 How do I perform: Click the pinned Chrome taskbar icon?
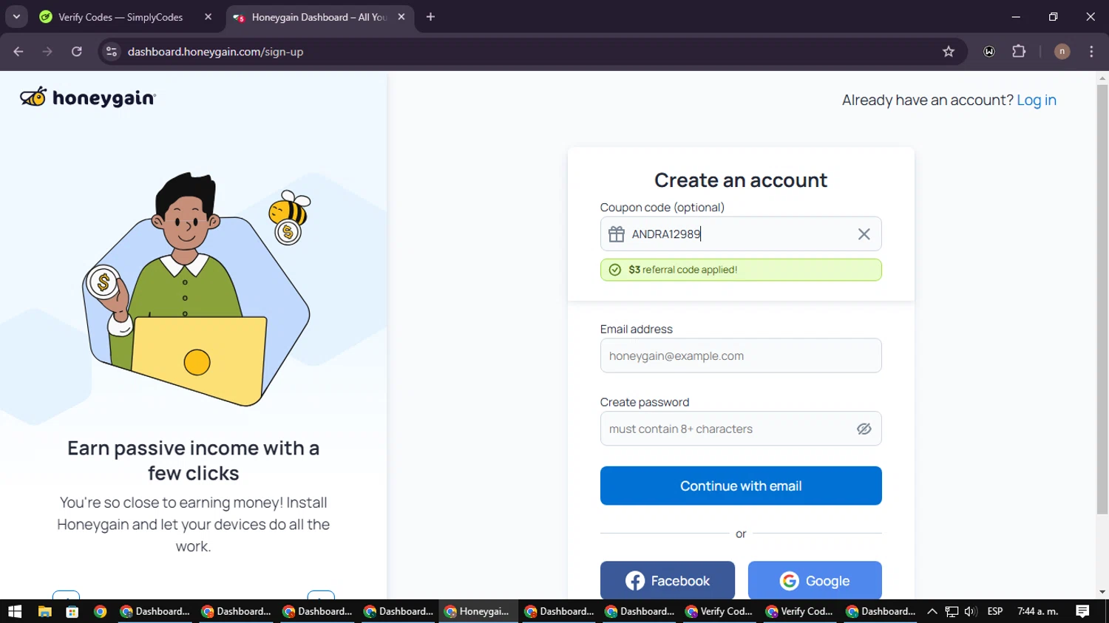100,611
